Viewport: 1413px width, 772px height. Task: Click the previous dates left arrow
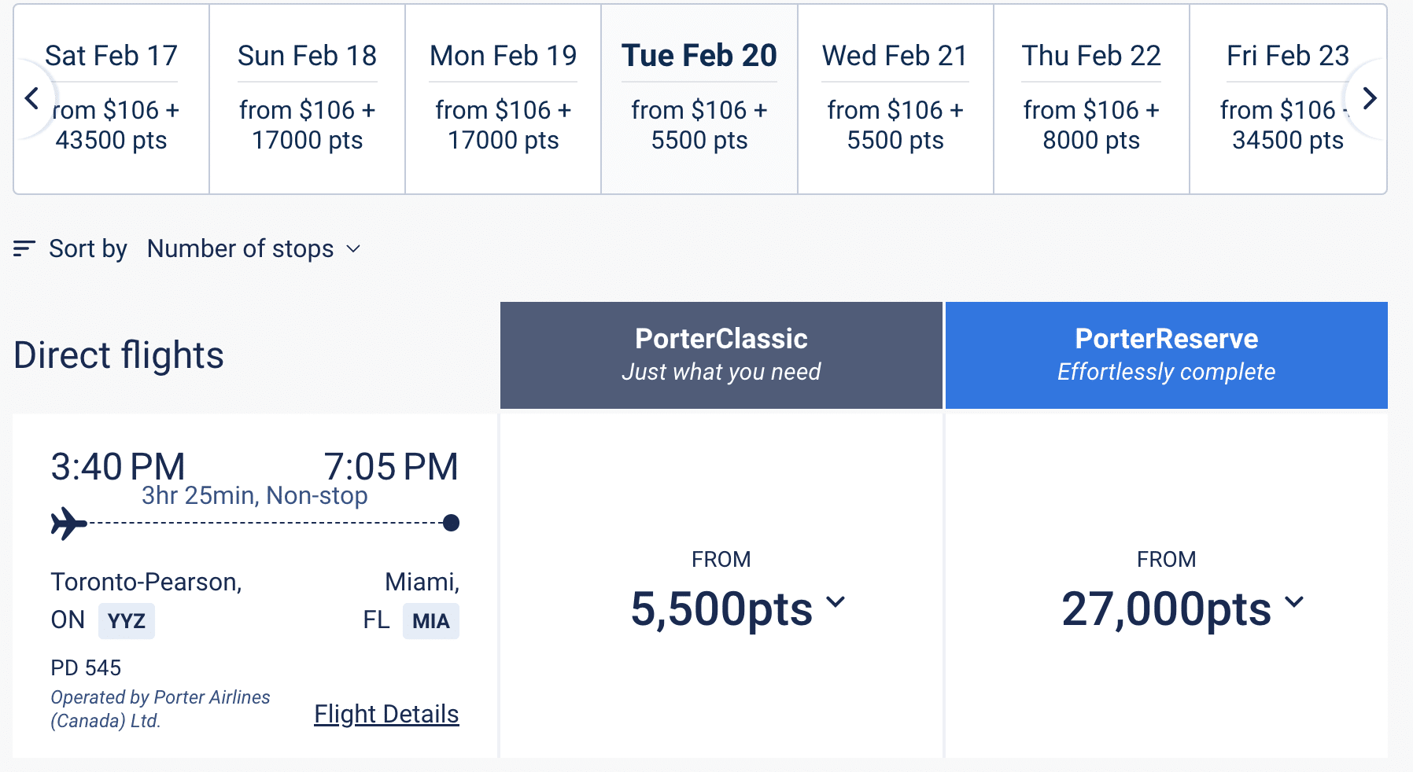[32, 99]
